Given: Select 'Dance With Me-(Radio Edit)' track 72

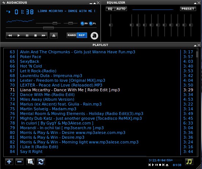Looking at the screenshot, I should [x=47, y=95].
